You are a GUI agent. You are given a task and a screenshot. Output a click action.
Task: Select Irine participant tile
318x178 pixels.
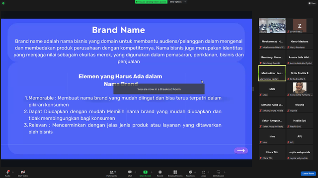[272, 136]
